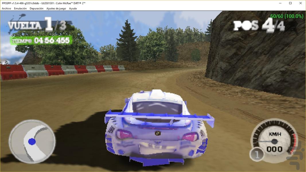Click the BMW logo on the car
Screen dimensions: 306x172
click(158, 133)
